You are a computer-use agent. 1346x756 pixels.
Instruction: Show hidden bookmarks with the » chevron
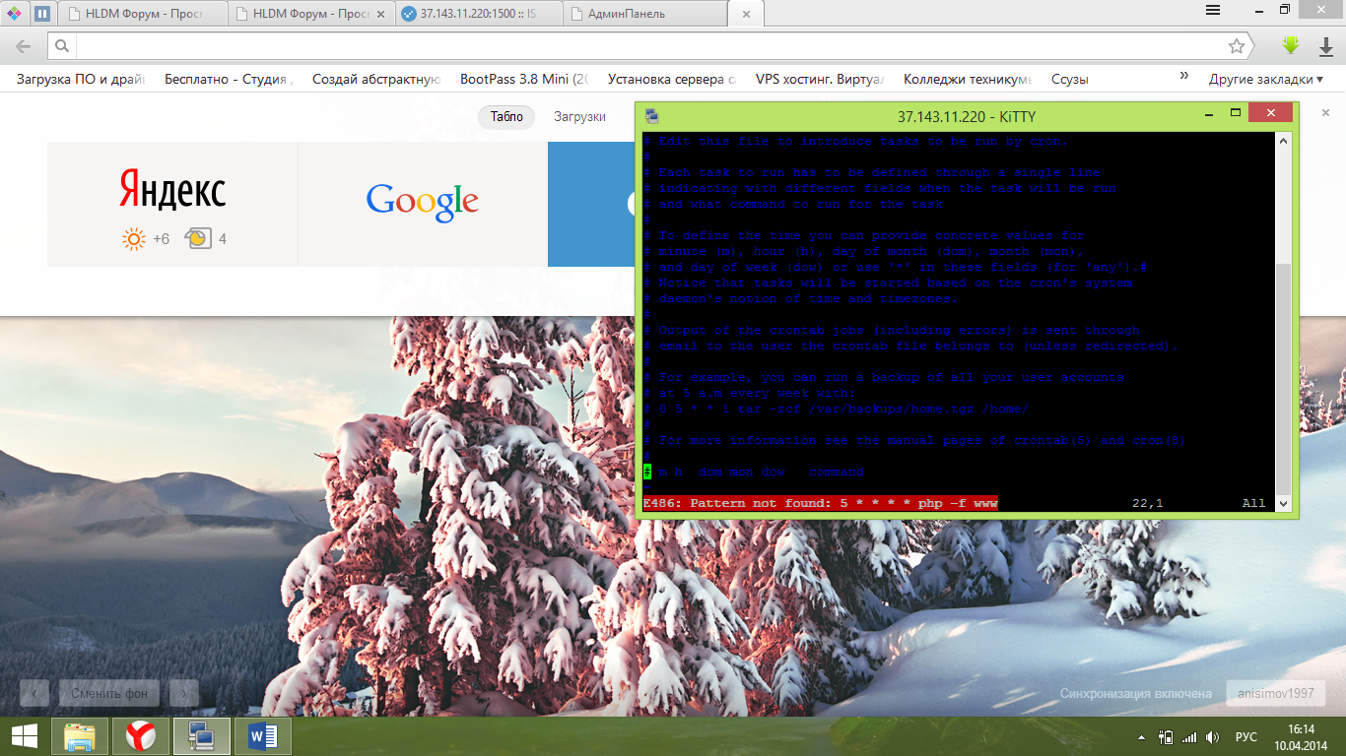(x=1184, y=78)
